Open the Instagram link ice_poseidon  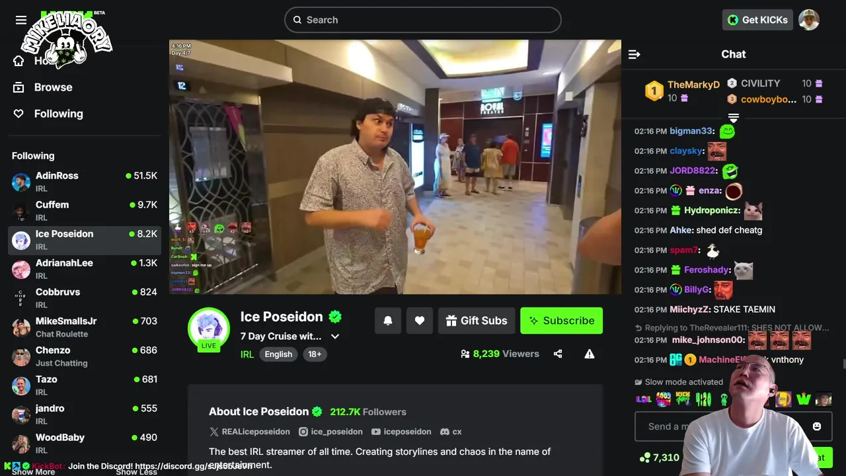(x=330, y=432)
